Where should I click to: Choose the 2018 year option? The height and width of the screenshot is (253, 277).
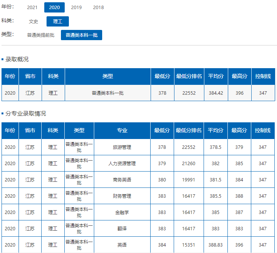pos(98,8)
